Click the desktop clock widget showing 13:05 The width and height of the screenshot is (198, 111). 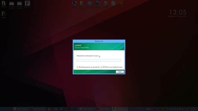(178, 12)
